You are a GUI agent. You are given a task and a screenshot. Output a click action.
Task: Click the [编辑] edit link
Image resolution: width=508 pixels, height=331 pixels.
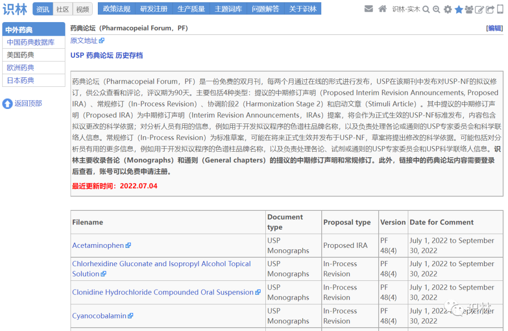pyautogui.click(x=494, y=29)
